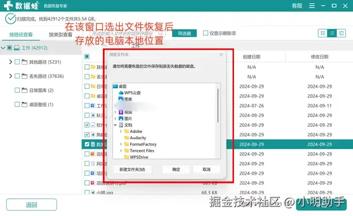Check the 桌面壁纸 (1) checkbox
This screenshot has height=216, width=353.
(17, 104)
